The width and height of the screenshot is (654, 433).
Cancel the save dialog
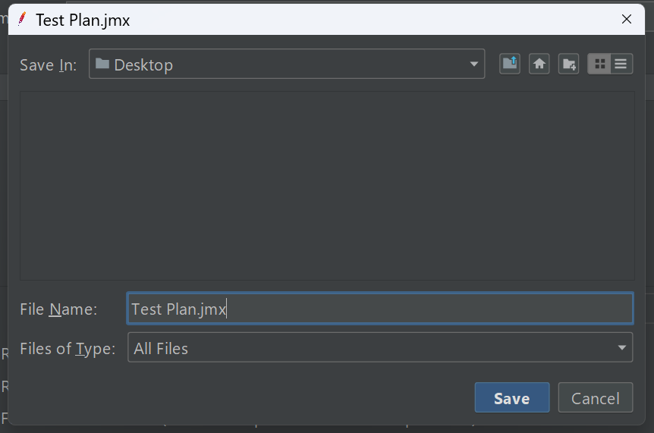pyautogui.click(x=595, y=397)
